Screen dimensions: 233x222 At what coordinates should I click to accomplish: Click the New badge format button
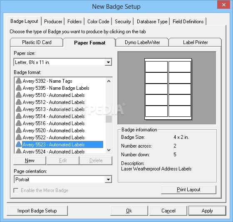[x=30, y=160]
